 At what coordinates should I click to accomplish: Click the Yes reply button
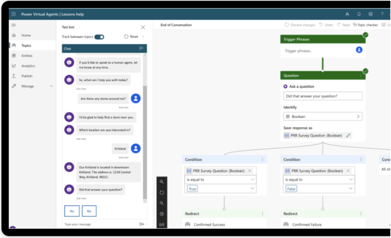coord(72,211)
